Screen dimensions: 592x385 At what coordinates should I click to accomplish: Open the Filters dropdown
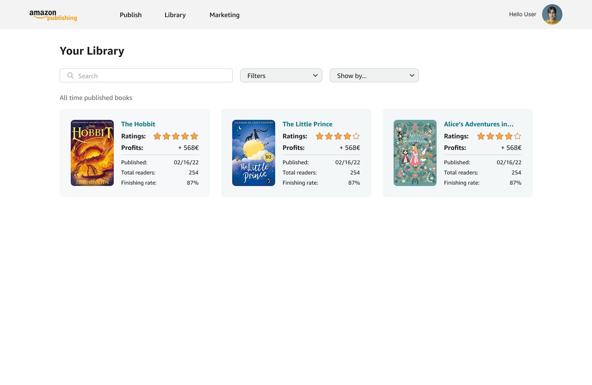281,75
